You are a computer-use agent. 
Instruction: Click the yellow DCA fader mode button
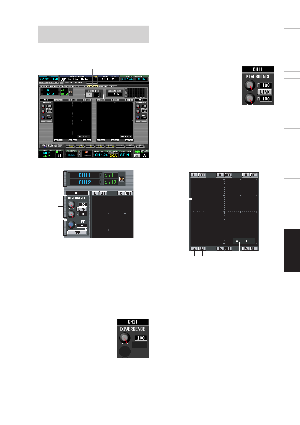click(113, 156)
